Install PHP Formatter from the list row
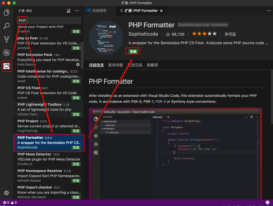Image resolution: width=273 pixels, height=206 pixels. coord(76,147)
